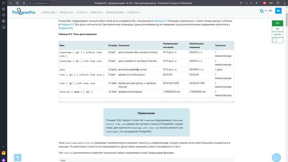Expand the НОВОСТИ menu
The width and height of the screenshot is (288, 162).
[133, 13]
